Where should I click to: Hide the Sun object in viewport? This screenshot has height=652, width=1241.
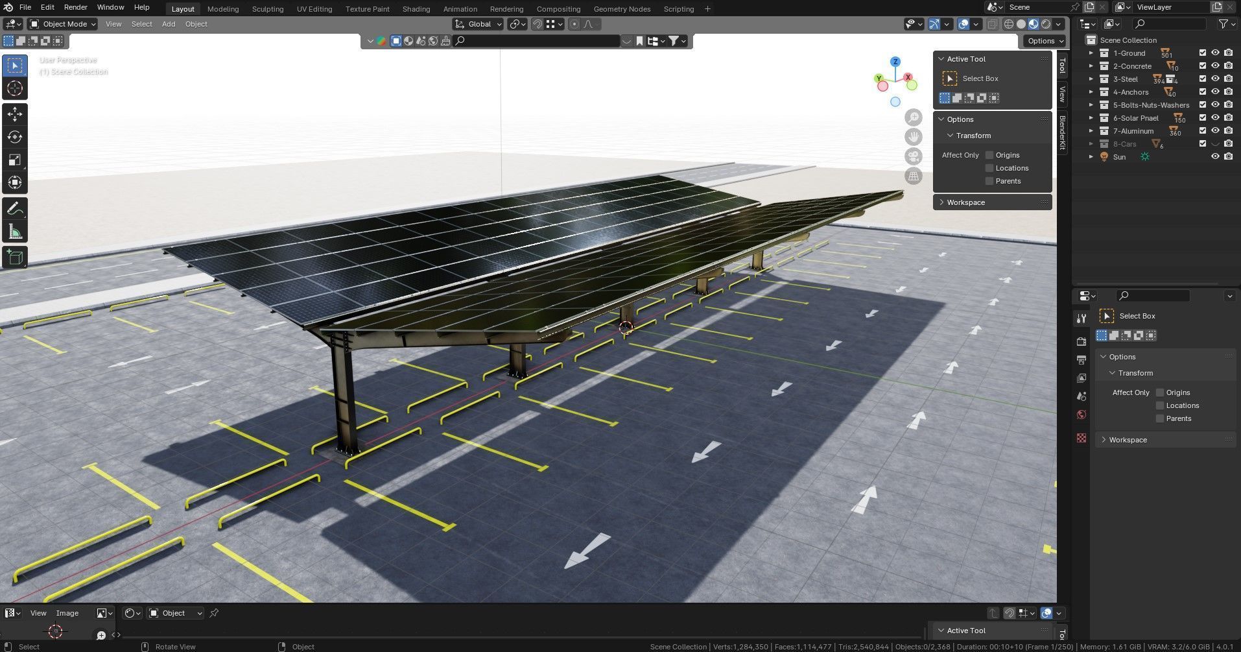(x=1216, y=157)
